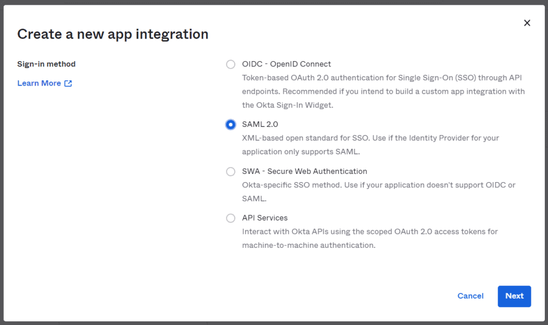The height and width of the screenshot is (325, 548).
Task: Select the API Services radio button
Action: tap(231, 218)
